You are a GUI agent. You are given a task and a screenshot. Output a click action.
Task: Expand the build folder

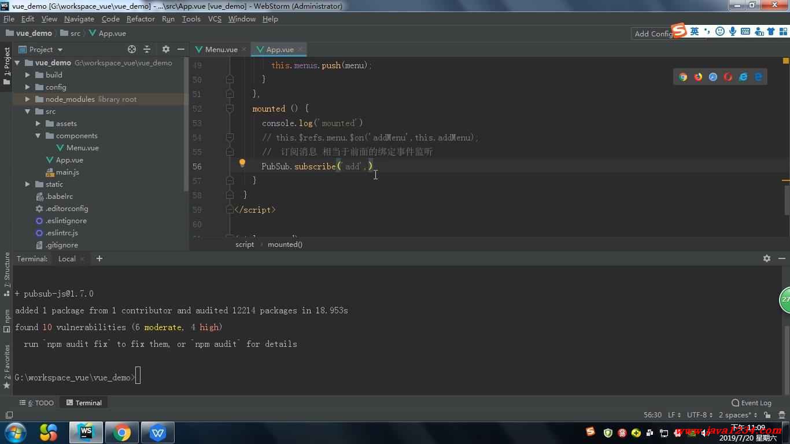pos(28,75)
